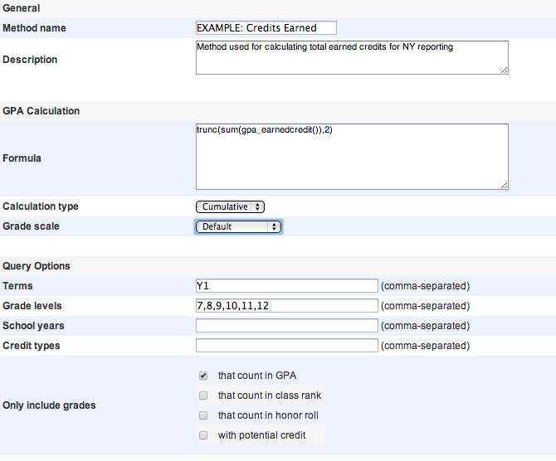Focus the Terms field containing Y1
This screenshot has height=461, width=556.
pos(286,286)
